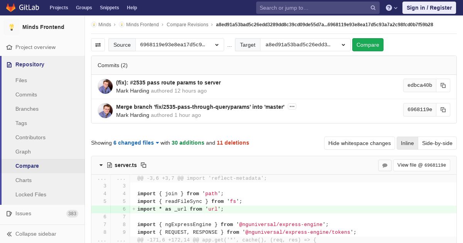Copy commit SHA 6968119e
Viewport: 463px width, 243px height.
coord(443,110)
